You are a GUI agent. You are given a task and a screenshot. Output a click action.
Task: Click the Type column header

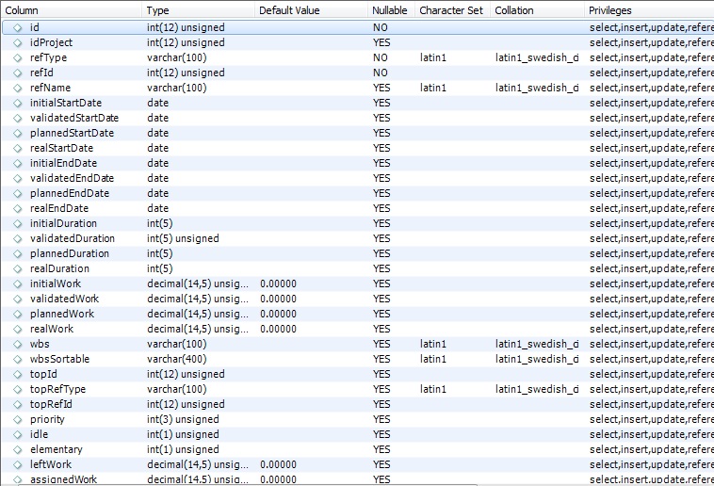[x=198, y=10]
